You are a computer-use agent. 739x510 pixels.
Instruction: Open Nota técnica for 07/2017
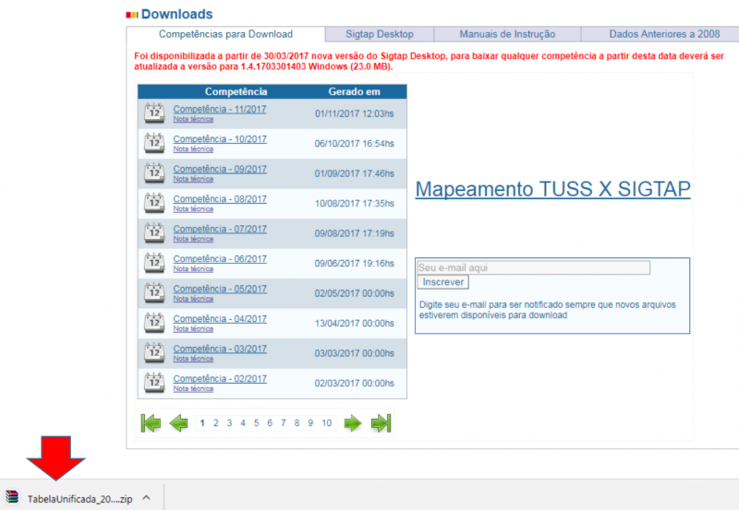[x=193, y=239]
